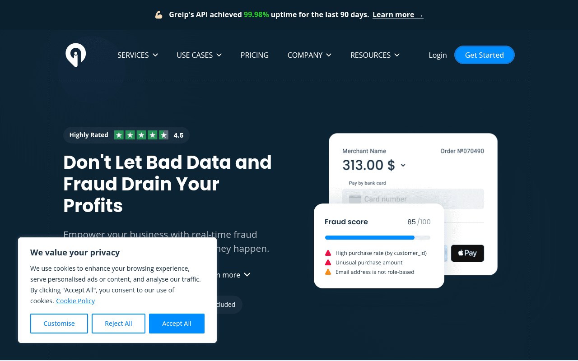Click the Order №070490 text
578x361 pixels.
tap(462, 151)
